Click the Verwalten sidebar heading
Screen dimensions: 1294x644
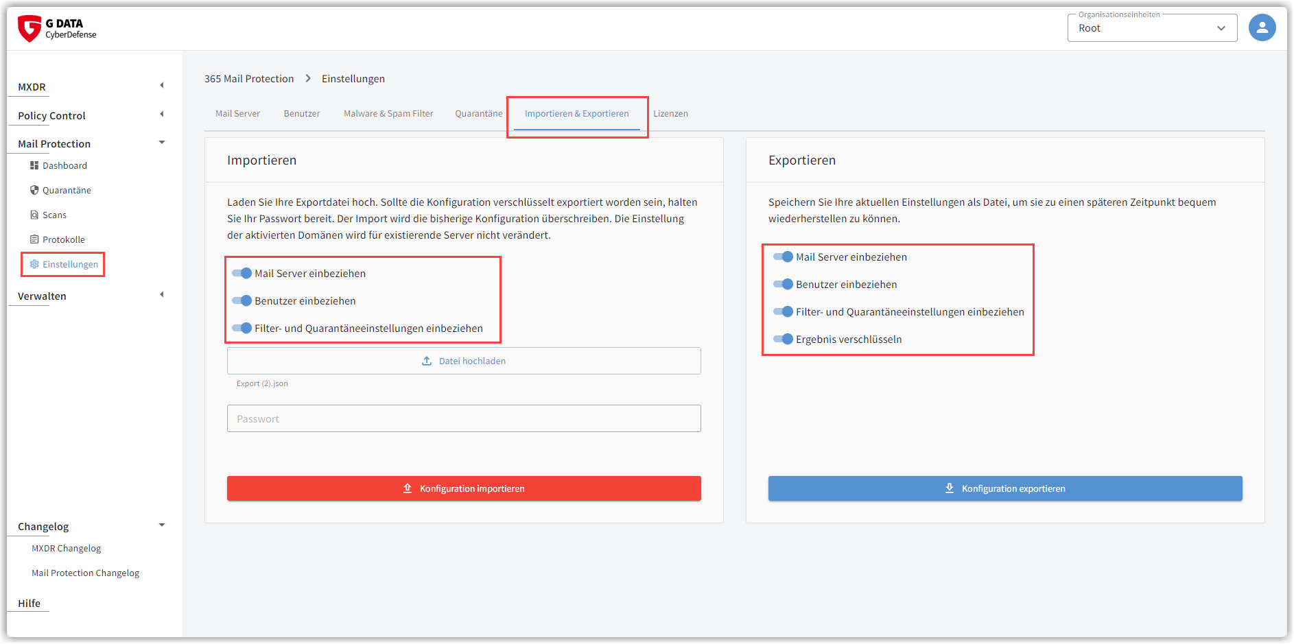click(x=42, y=296)
